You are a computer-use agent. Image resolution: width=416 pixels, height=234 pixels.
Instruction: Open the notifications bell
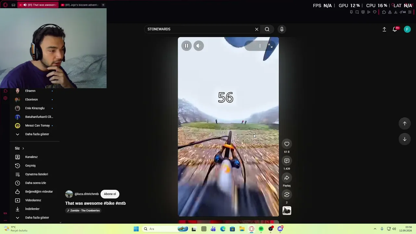395,29
